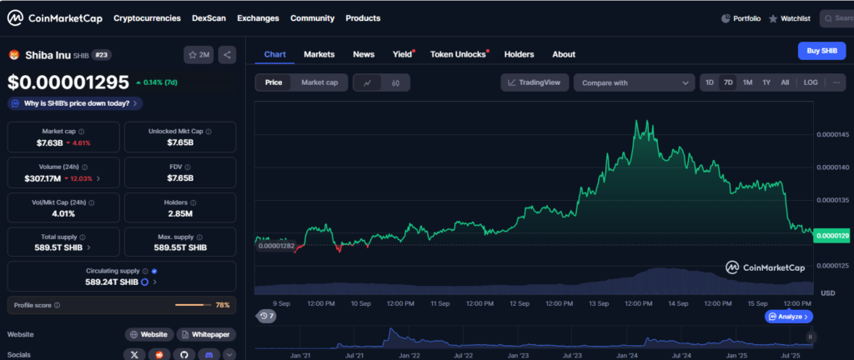This screenshot has height=360, width=854.
Task: Switch to the About tab
Action: tap(564, 54)
